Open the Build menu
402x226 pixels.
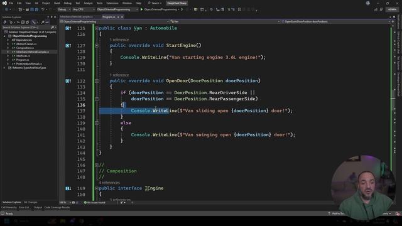(57, 3)
